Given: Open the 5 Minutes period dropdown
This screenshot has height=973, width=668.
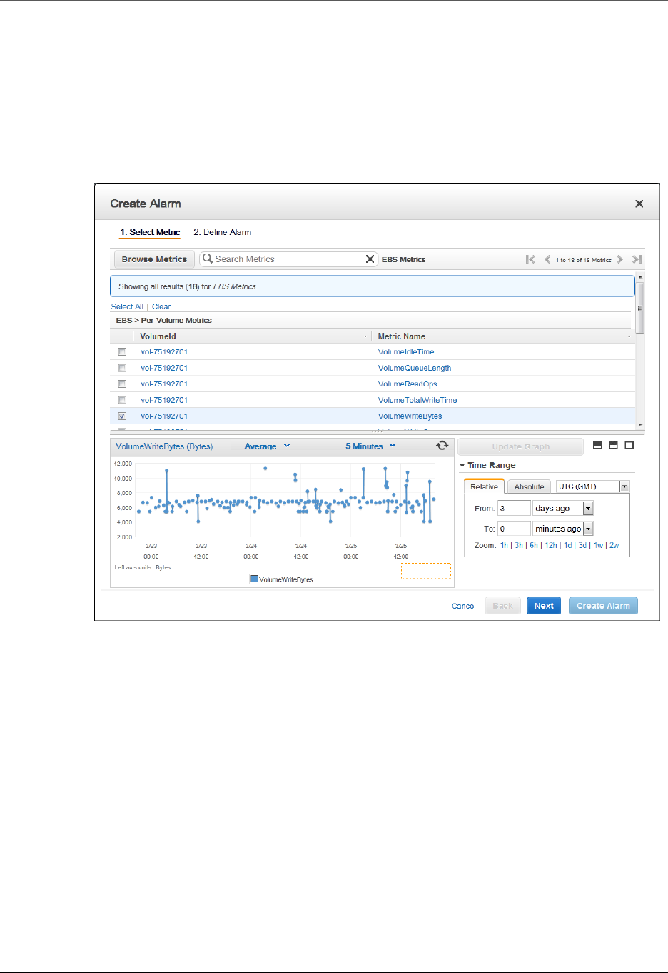Looking at the screenshot, I should click(370, 446).
